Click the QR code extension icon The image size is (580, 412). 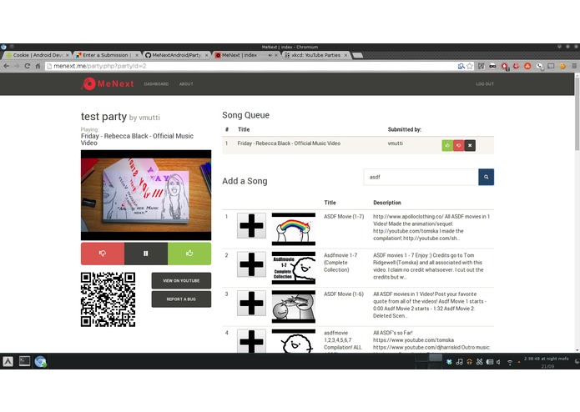coord(482,66)
